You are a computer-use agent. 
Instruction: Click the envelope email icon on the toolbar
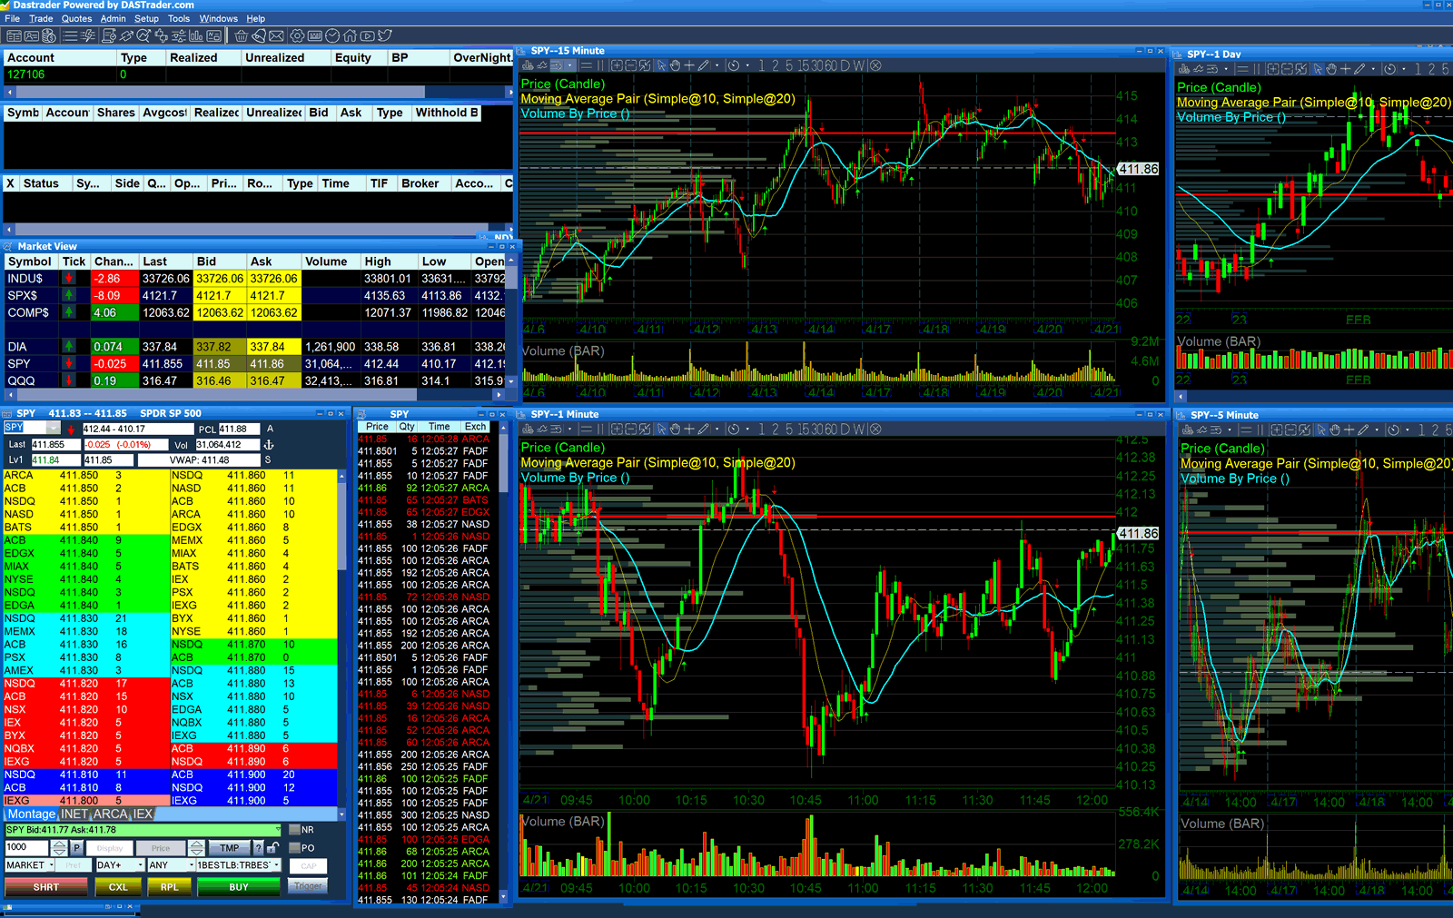click(276, 36)
